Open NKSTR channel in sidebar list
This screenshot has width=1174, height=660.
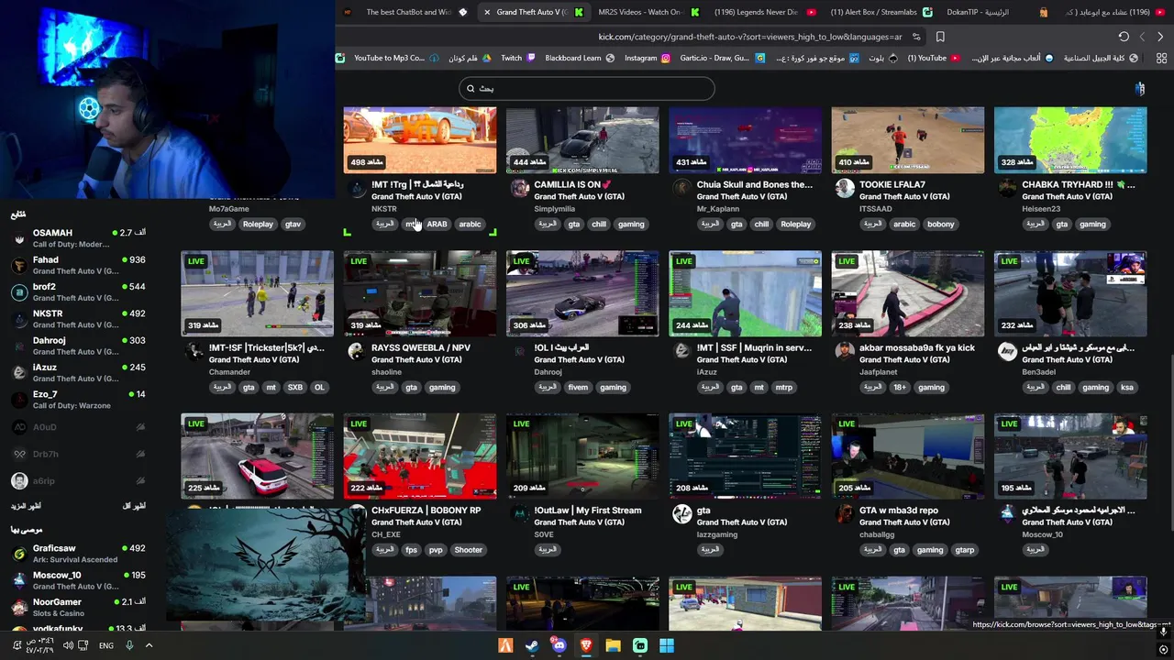pos(78,318)
